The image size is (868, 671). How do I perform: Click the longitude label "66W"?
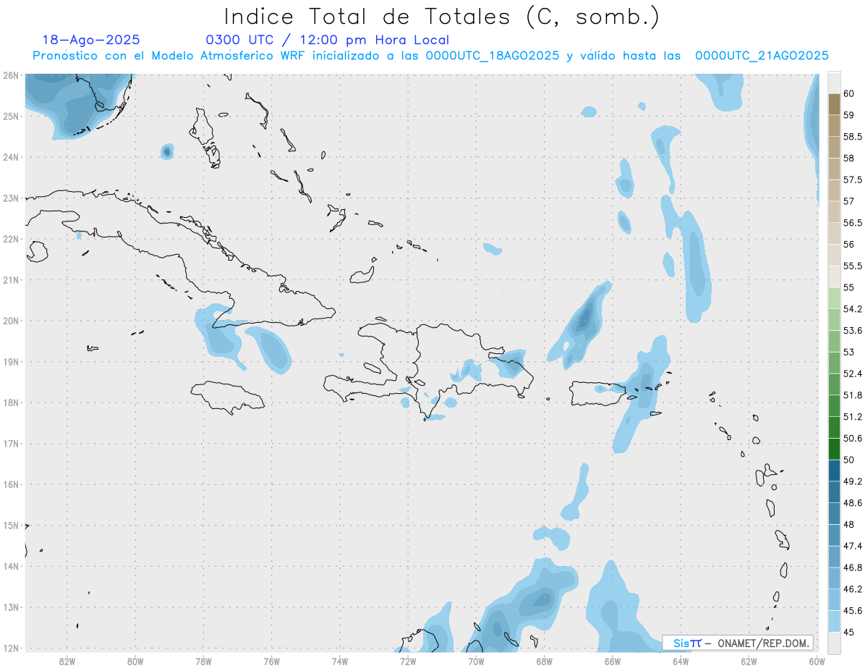pyautogui.click(x=613, y=661)
